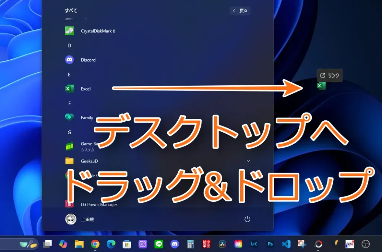Open Discord from the taskbar

pyautogui.click(x=175, y=244)
